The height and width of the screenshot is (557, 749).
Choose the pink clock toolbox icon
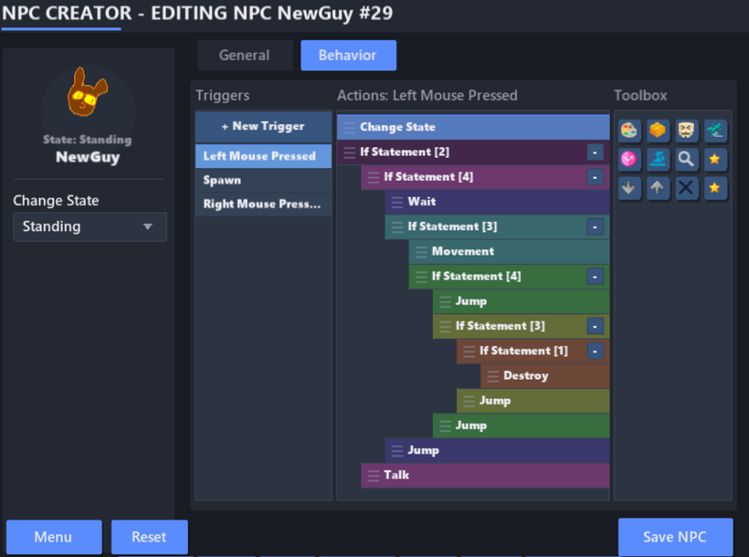(629, 160)
